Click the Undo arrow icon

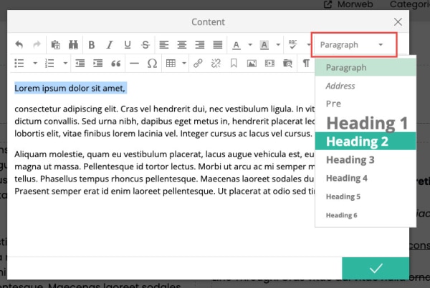(19, 44)
